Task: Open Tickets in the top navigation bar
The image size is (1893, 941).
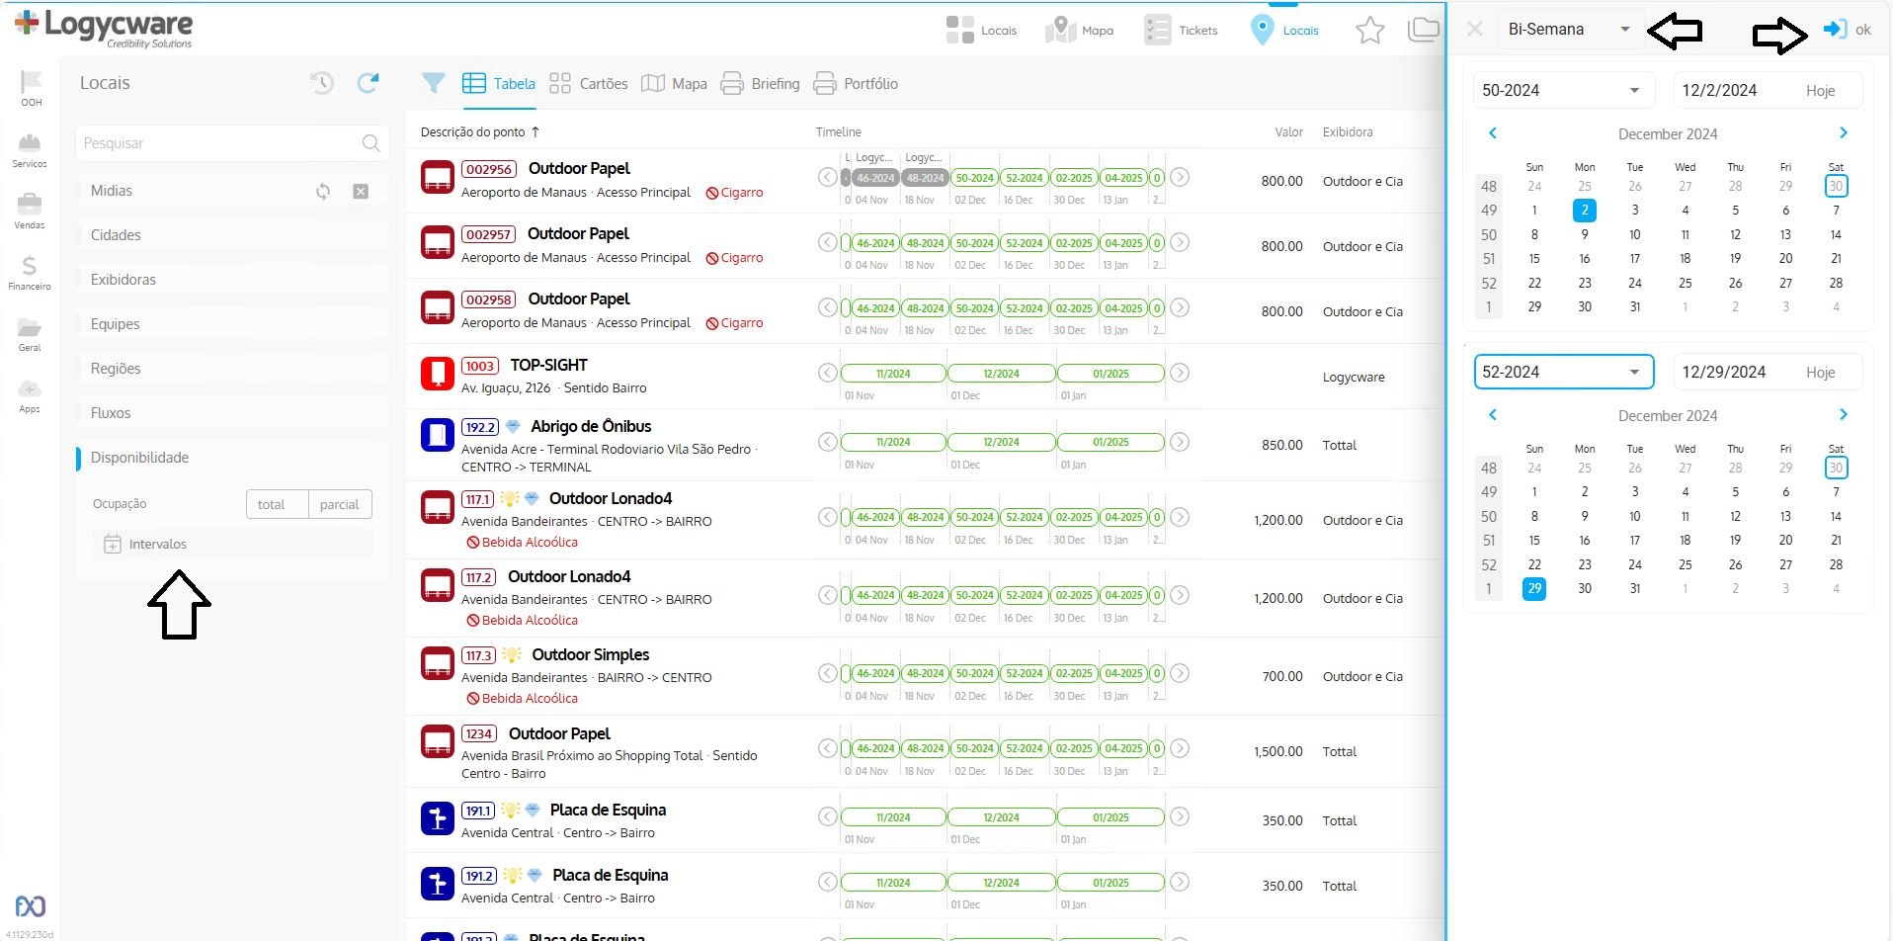Action: point(1181,31)
